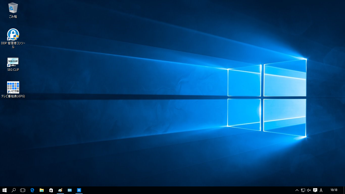The image size is (345, 194).
Task: Open the Microsoft Store taskbar icon
Action: tap(51, 190)
